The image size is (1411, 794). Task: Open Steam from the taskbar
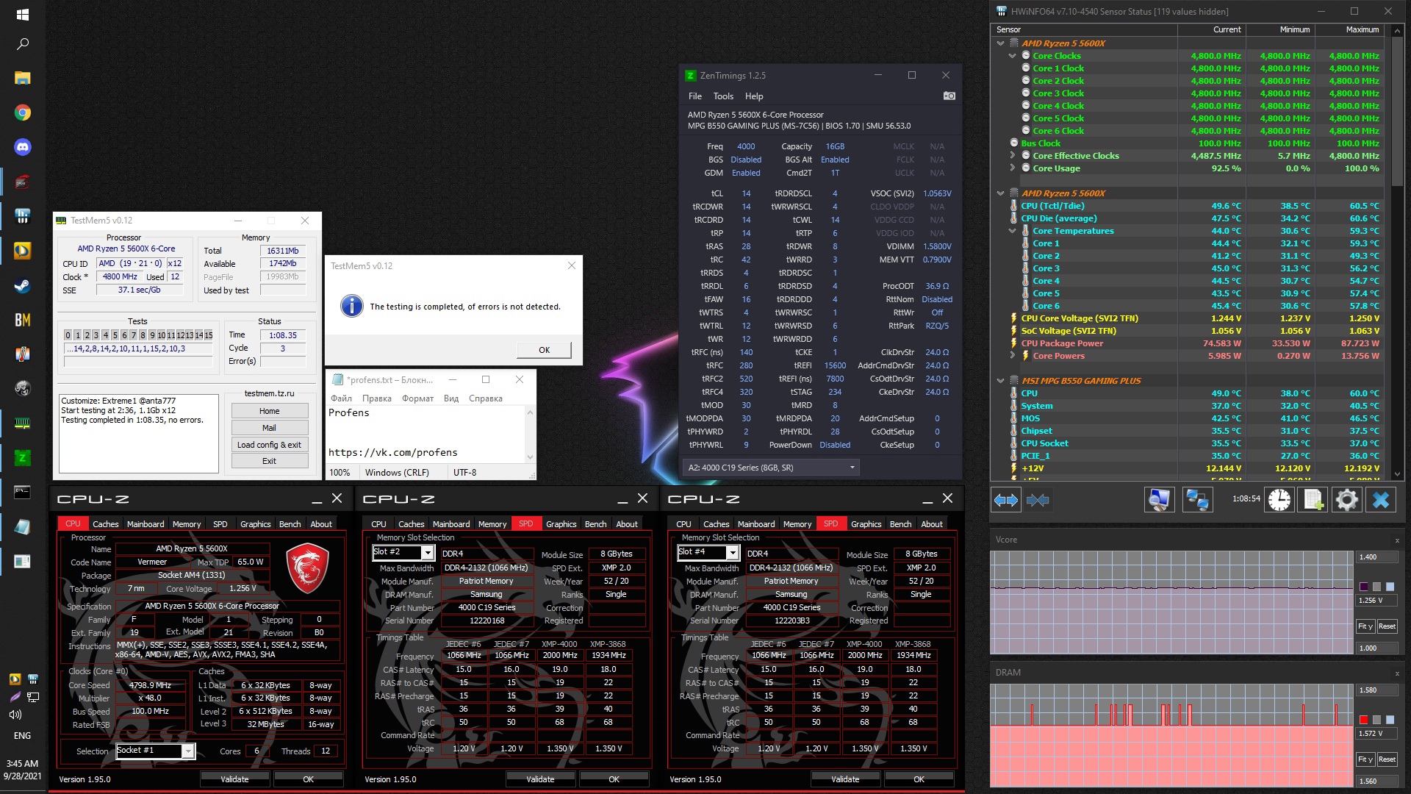(x=22, y=285)
